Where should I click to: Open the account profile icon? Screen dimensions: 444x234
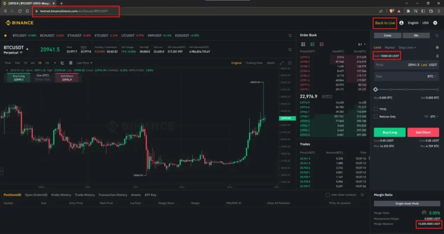402,23
